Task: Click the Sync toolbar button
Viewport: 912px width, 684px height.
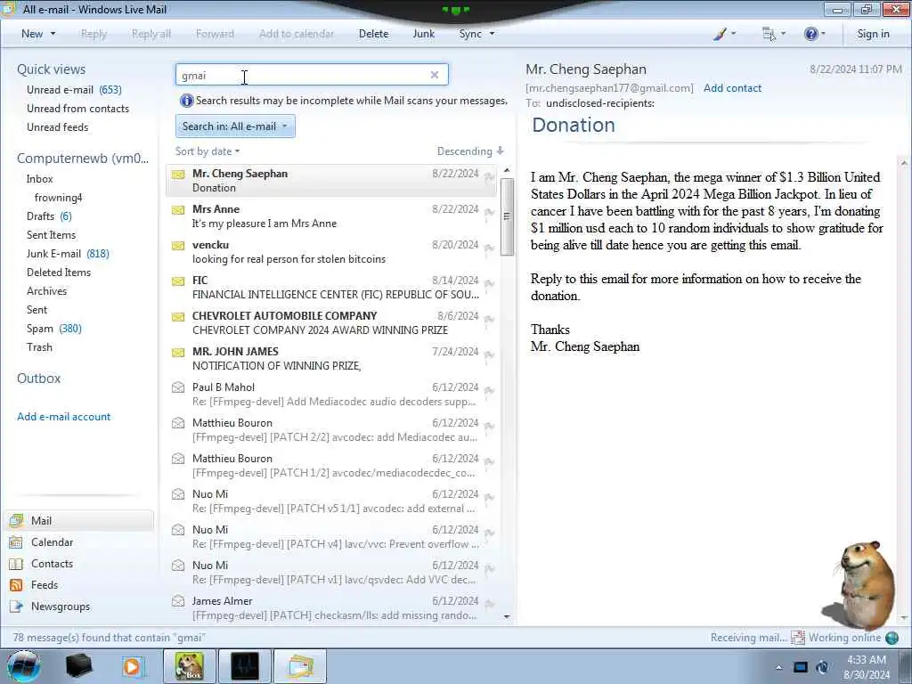Action: 470,34
